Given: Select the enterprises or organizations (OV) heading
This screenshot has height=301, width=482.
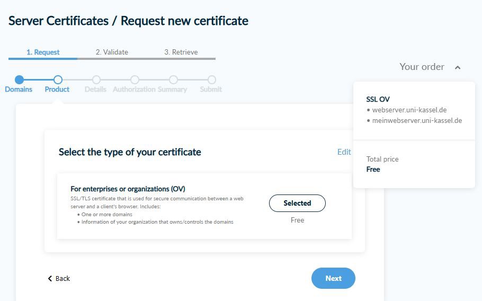Looking at the screenshot, I should click(x=128, y=189).
